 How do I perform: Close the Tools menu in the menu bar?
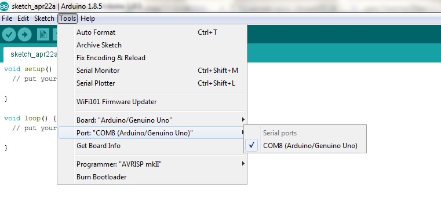[67, 19]
